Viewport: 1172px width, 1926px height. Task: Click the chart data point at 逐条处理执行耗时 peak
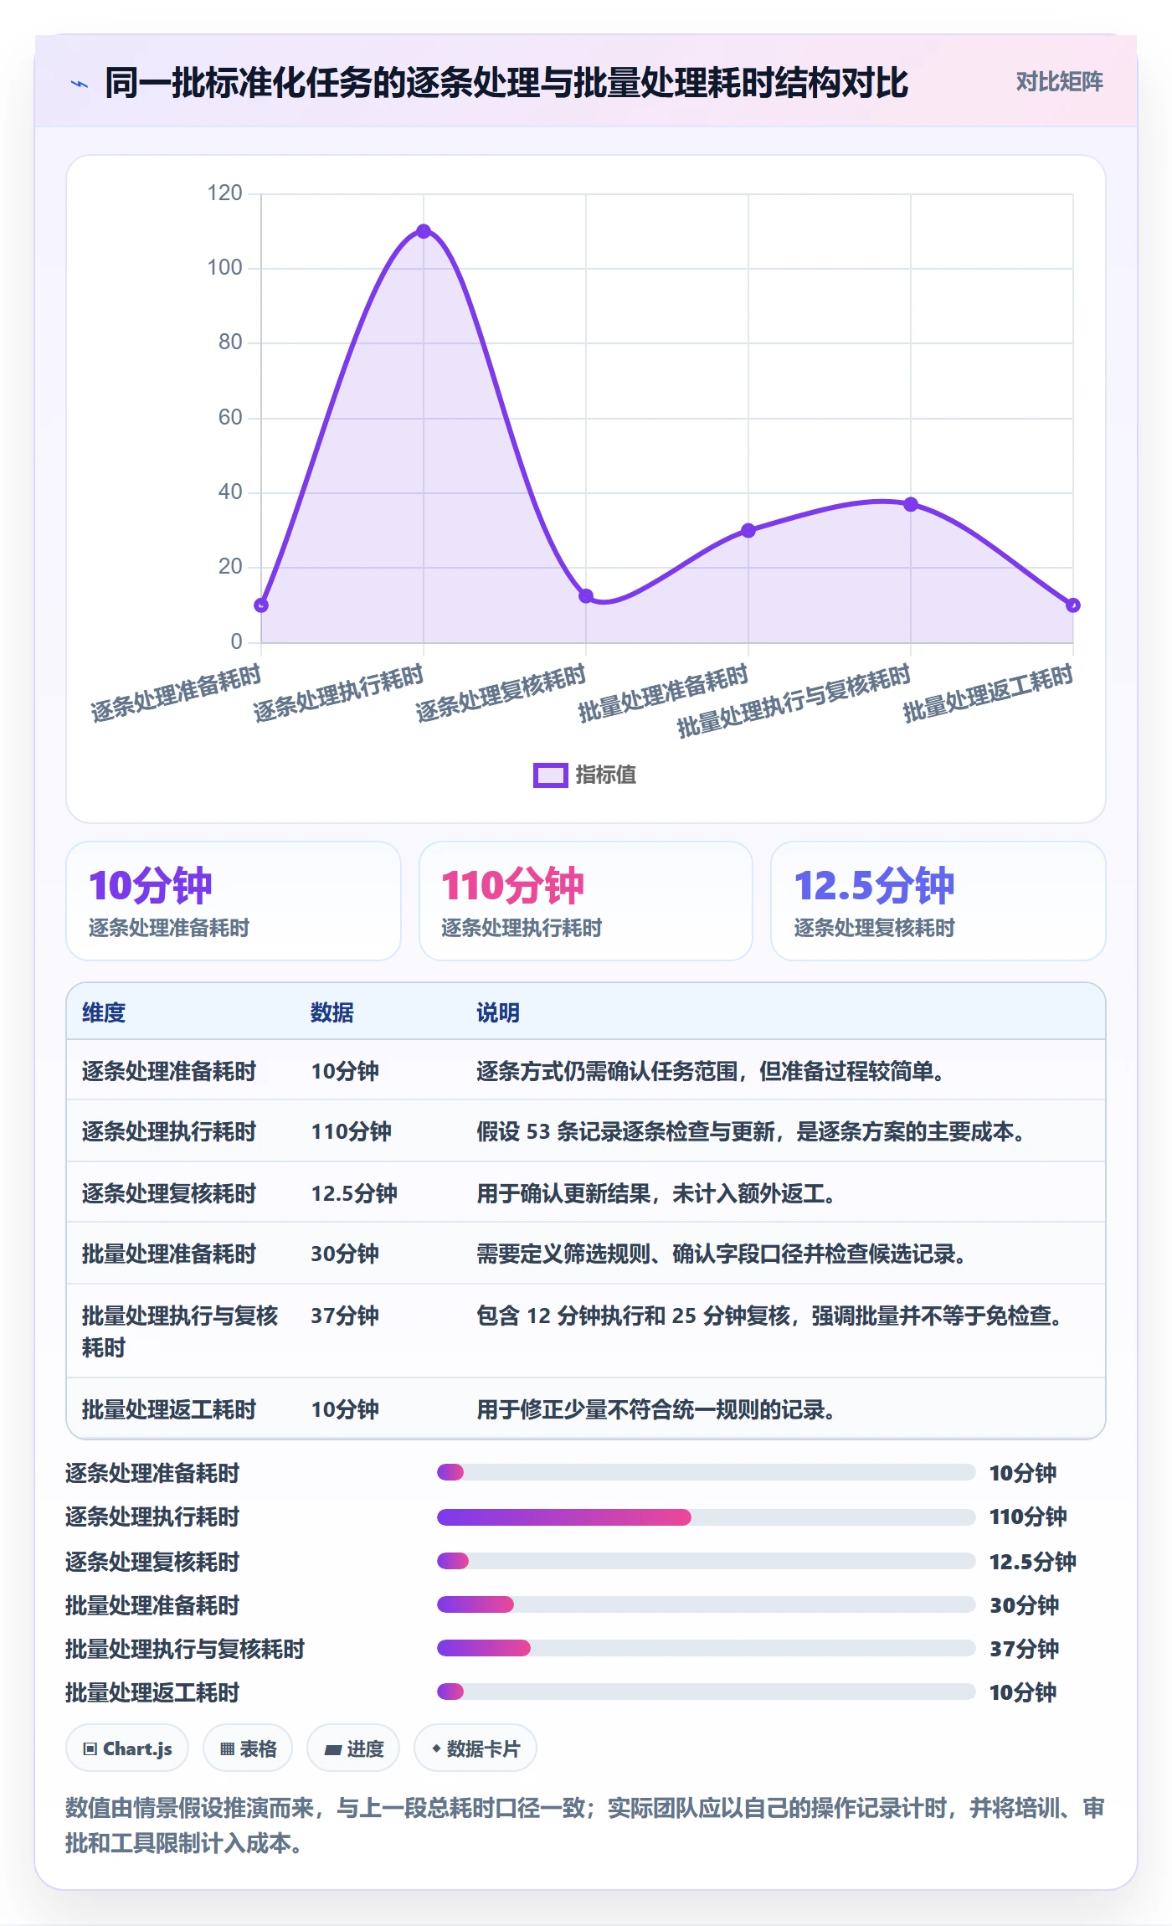424,231
